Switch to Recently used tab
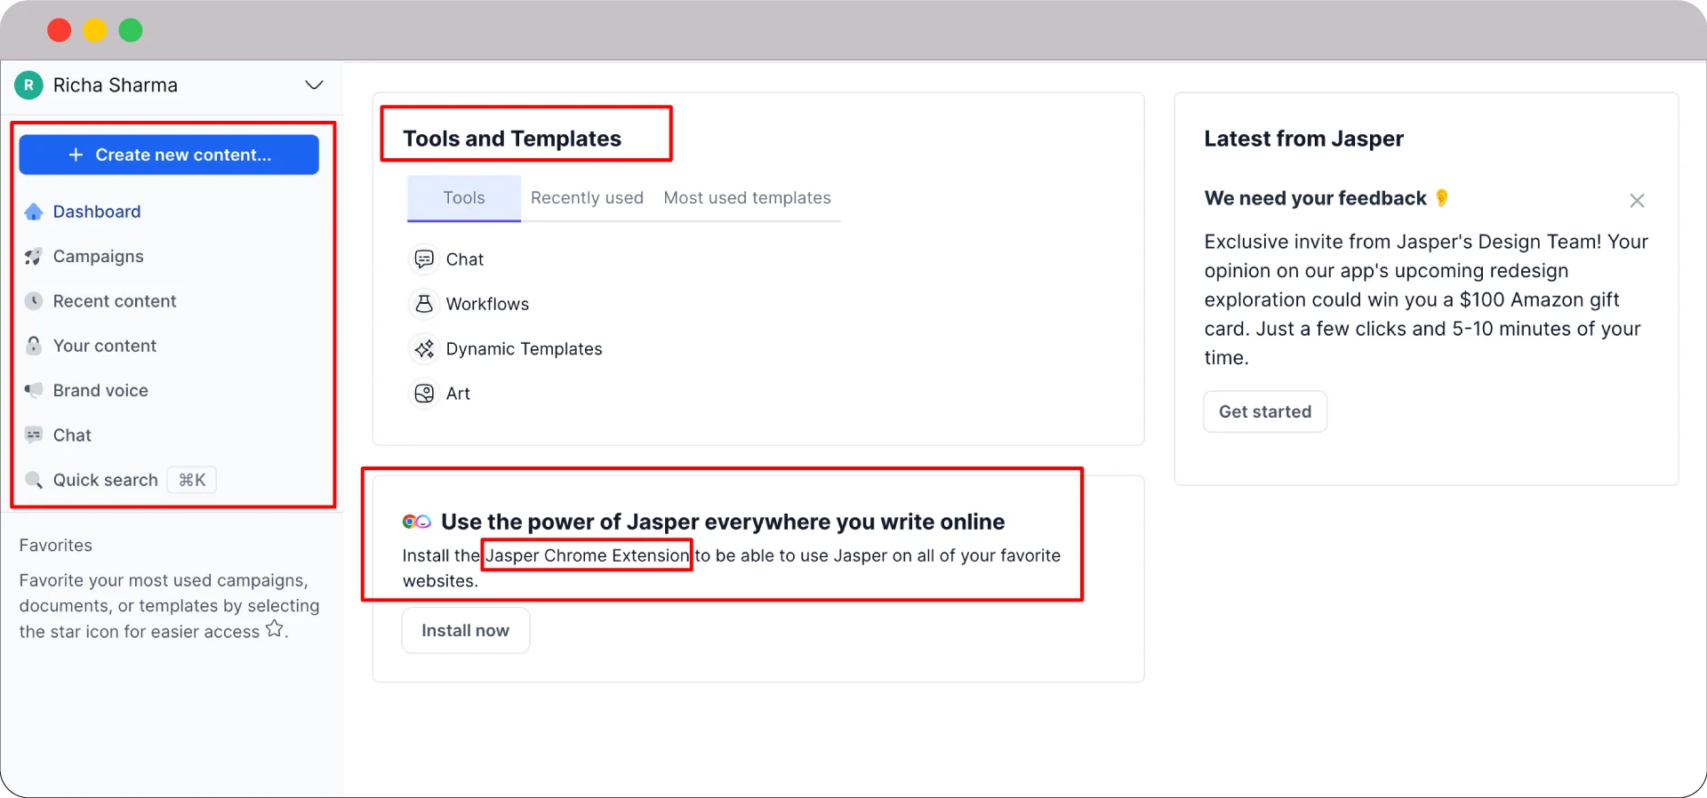The width and height of the screenshot is (1707, 798). point(587,198)
